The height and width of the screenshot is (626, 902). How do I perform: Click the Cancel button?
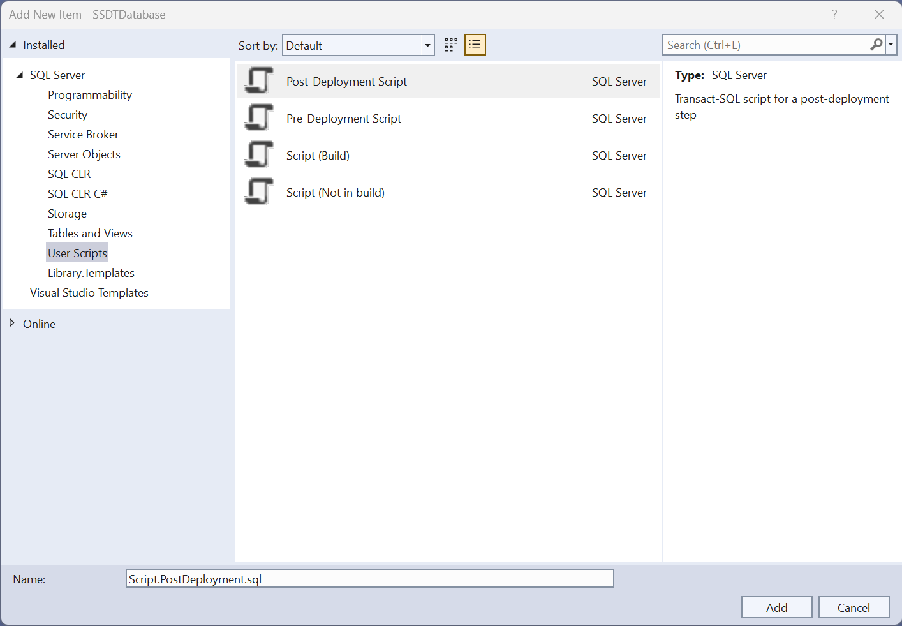[x=854, y=607]
